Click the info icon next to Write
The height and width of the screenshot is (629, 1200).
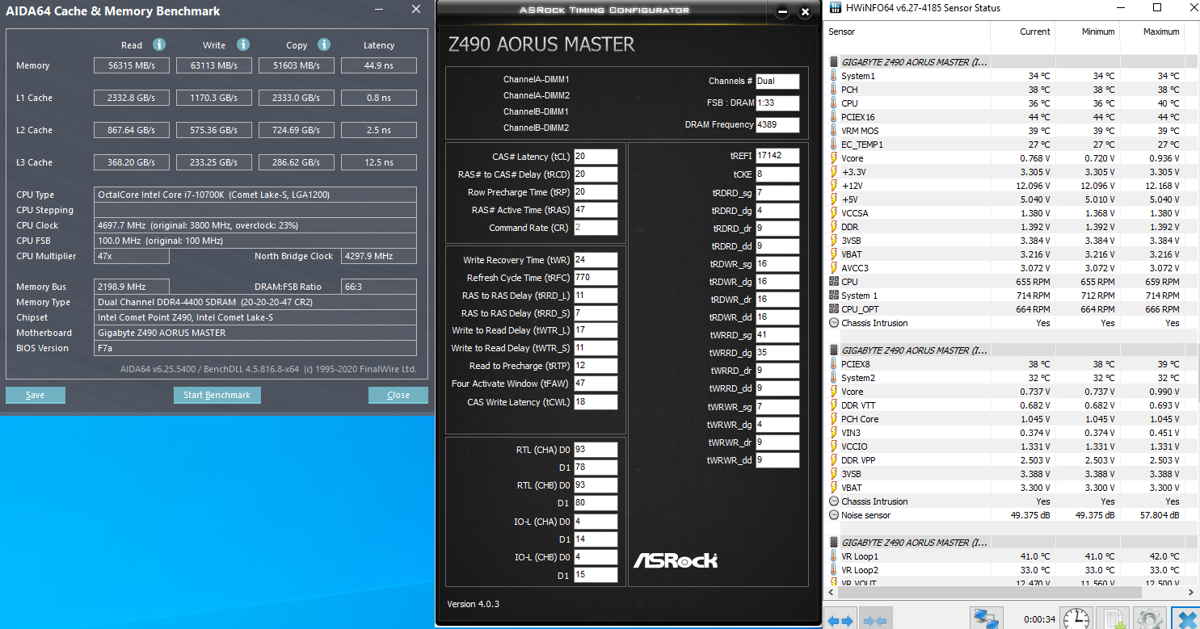click(x=243, y=44)
